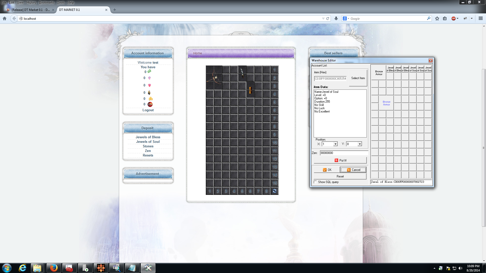Open Windows Explorer from taskbar
The width and height of the screenshot is (486, 273).
click(37, 268)
